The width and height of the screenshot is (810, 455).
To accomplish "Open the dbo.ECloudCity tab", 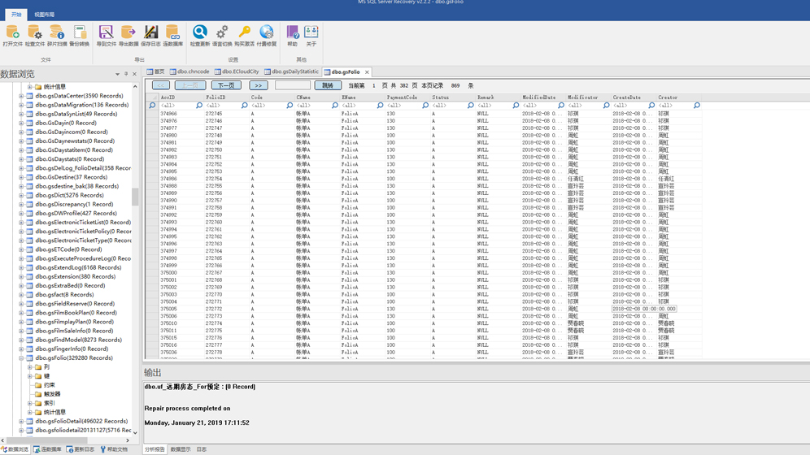I will 237,71.
